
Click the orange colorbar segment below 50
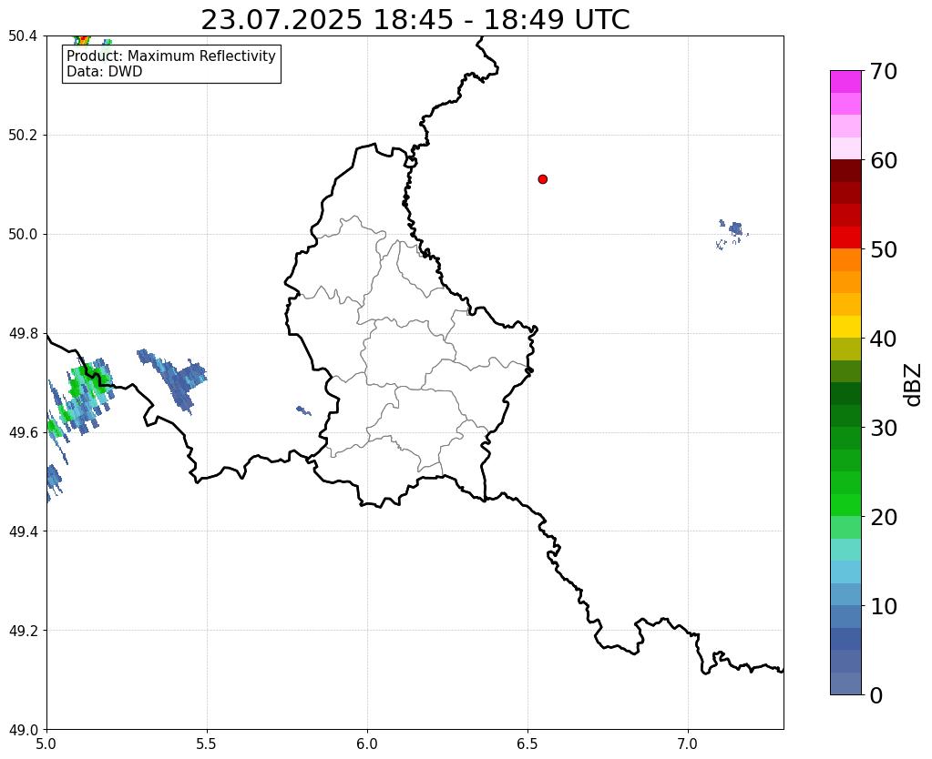[845, 260]
